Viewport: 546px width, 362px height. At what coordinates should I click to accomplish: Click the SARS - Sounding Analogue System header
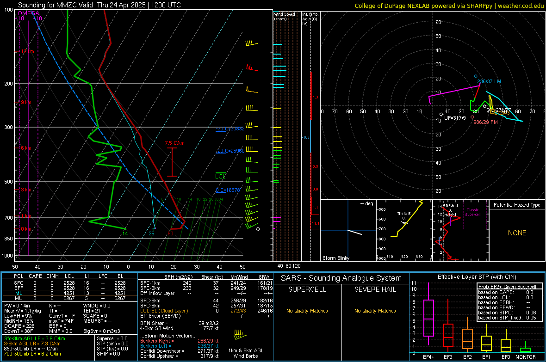341,278
